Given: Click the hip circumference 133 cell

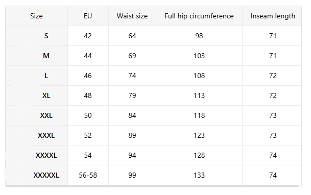Looking at the screenshot, I should click(199, 176).
